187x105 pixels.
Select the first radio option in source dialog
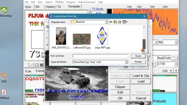coord(47,32)
